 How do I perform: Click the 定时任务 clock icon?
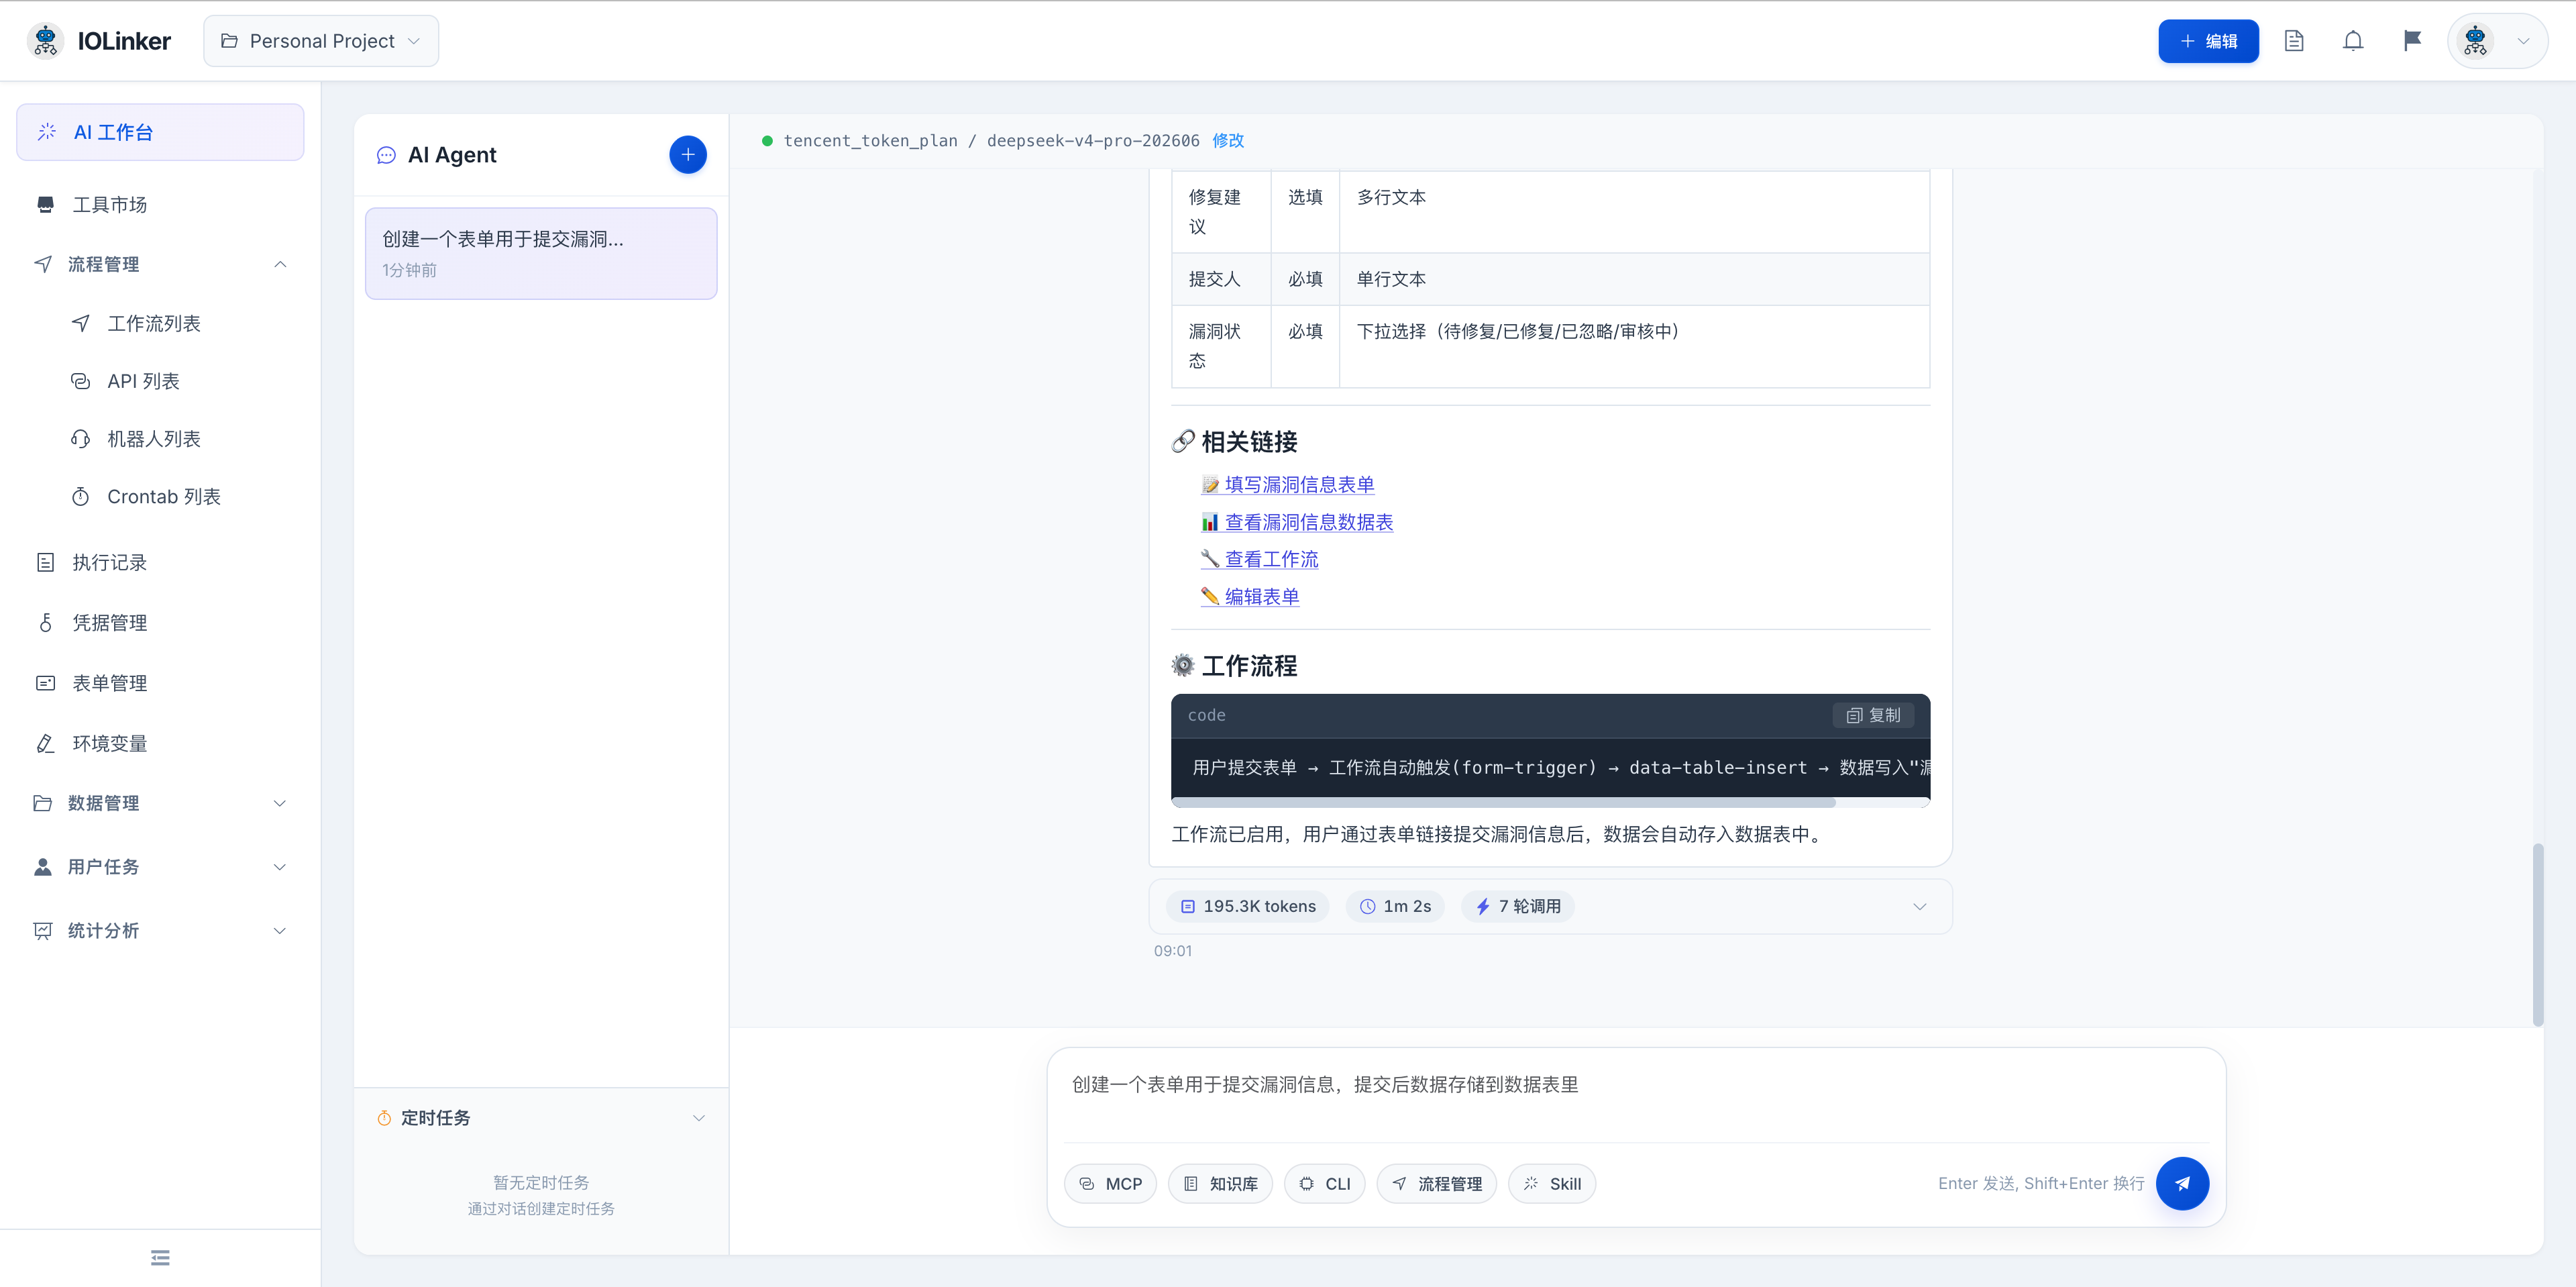click(384, 1118)
